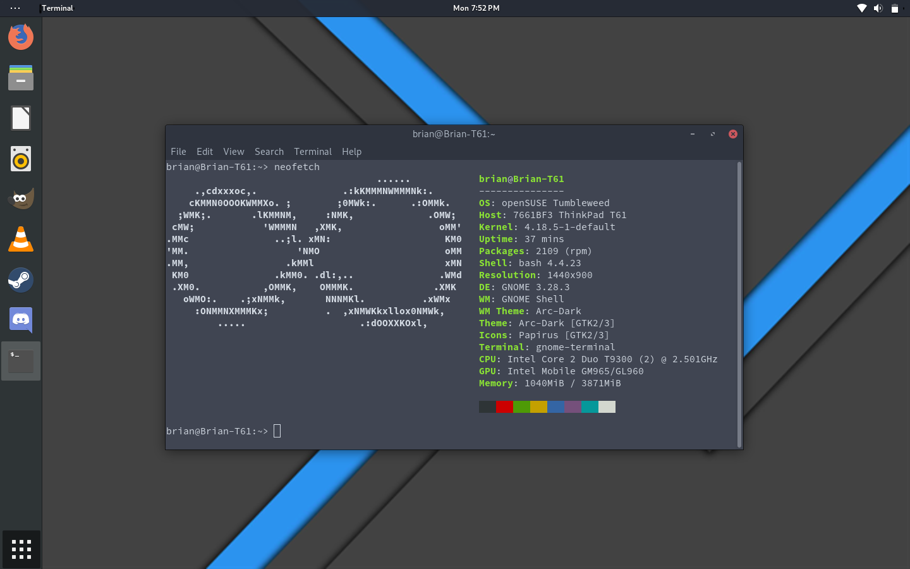910x569 pixels.
Task: Click 'Uptime: 37 mins' line
Action: (x=521, y=239)
